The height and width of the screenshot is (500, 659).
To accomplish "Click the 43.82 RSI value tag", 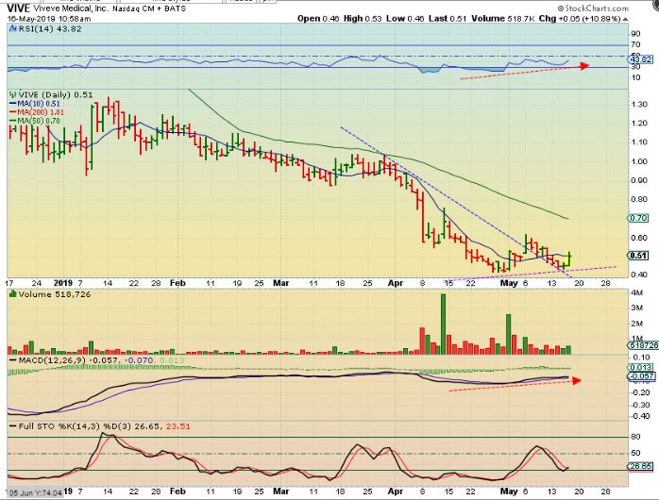I will coord(643,58).
